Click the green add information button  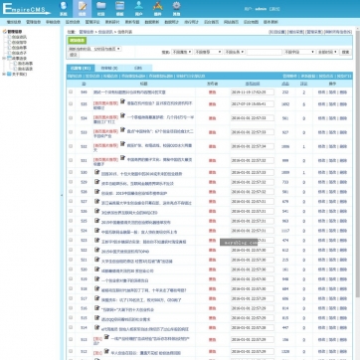pos(78,41)
